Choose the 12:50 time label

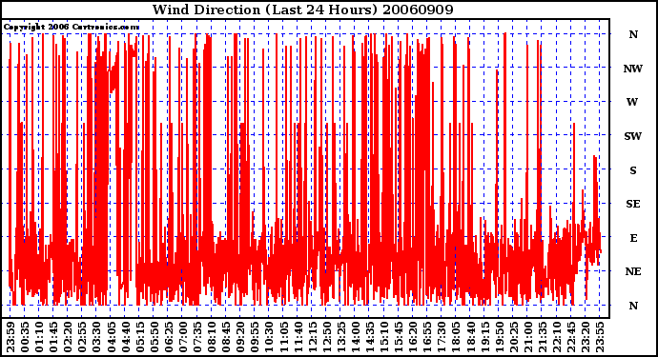pos(327,337)
